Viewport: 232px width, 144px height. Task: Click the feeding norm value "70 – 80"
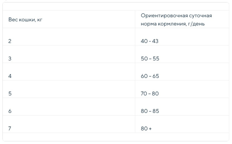[x=150, y=94]
